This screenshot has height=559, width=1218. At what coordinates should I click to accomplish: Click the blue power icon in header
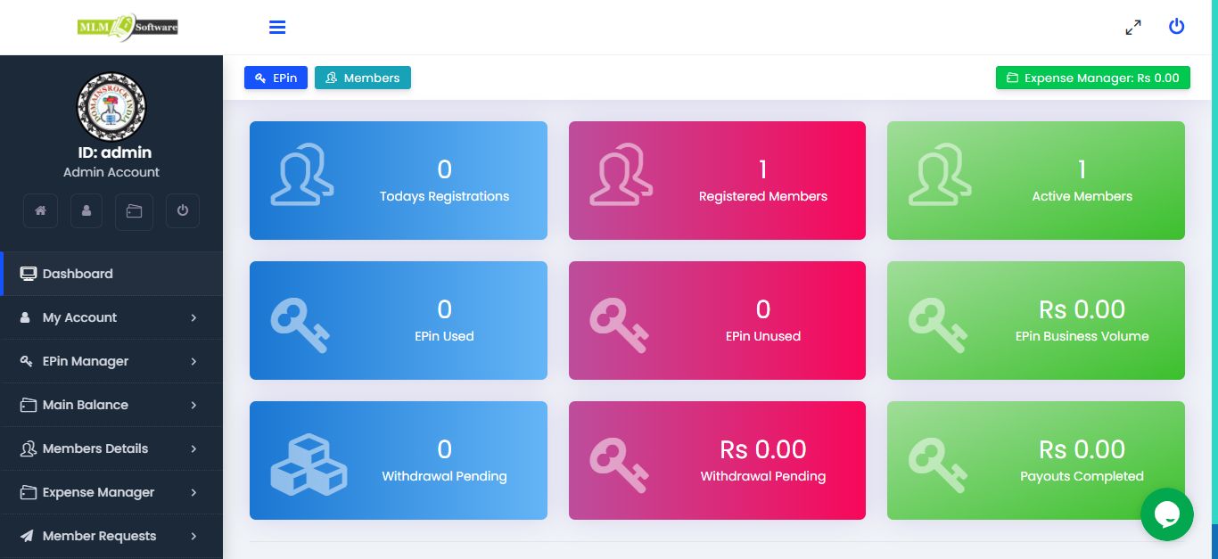[1177, 27]
